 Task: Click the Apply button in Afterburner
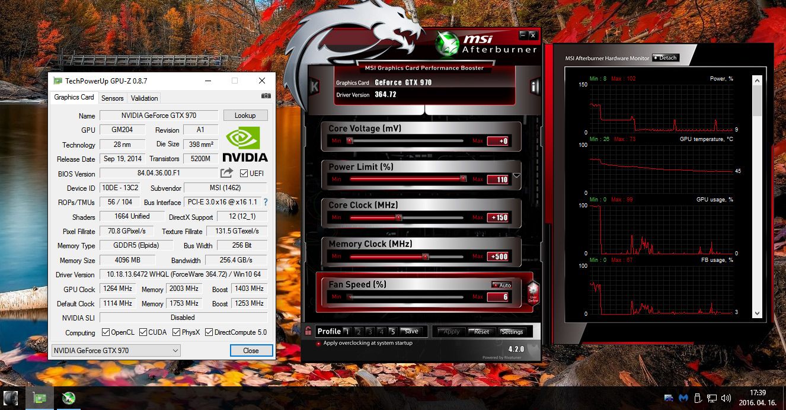tap(452, 332)
